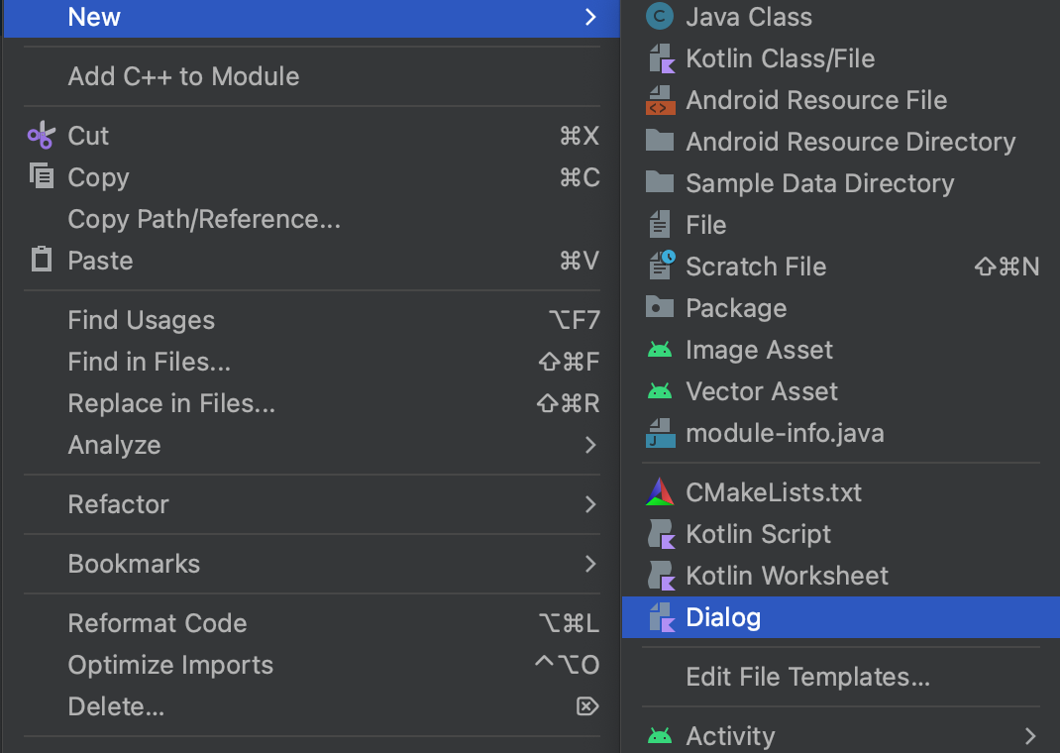Image resolution: width=1060 pixels, height=753 pixels.
Task: Click the Vector Asset android icon
Action: click(x=660, y=391)
